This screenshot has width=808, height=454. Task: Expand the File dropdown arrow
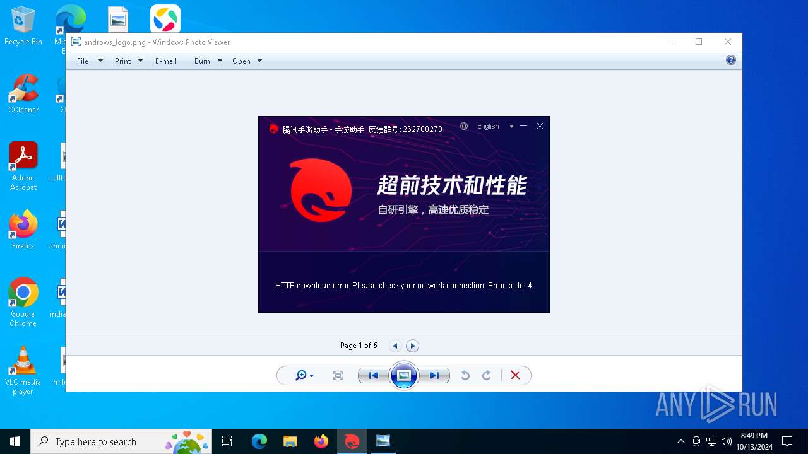tap(100, 61)
